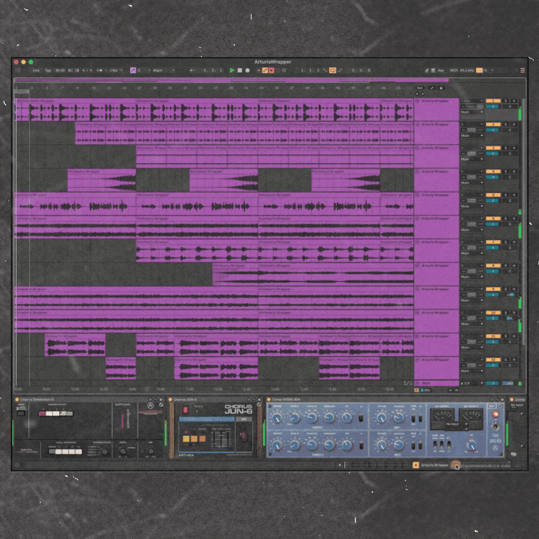Click the red power knob on DIODE-609
The height and width of the screenshot is (539, 539).
click(x=495, y=414)
